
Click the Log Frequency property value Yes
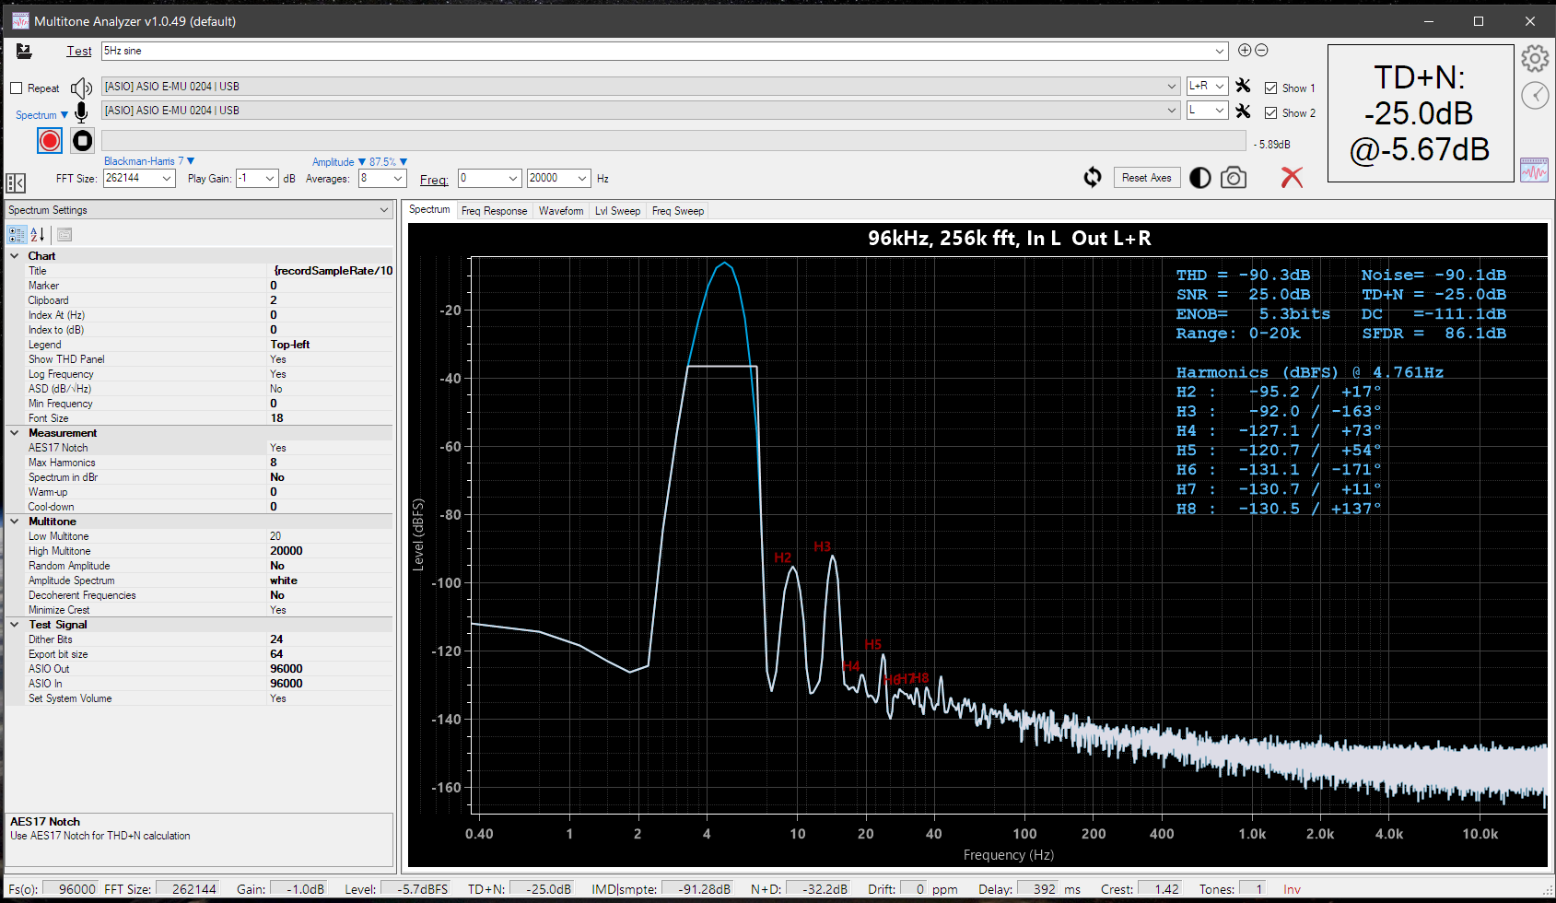(278, 374)
